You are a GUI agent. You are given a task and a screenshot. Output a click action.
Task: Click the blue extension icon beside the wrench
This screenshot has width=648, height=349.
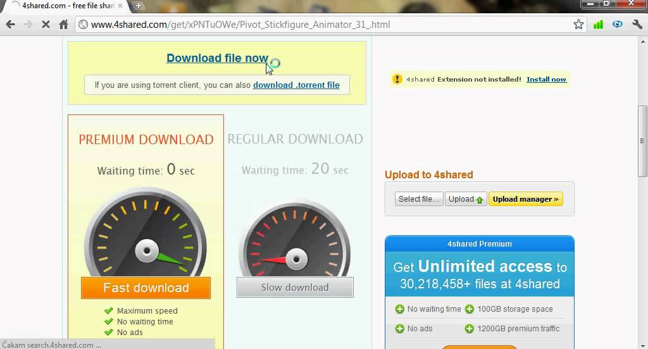click(x=618, y=25)
